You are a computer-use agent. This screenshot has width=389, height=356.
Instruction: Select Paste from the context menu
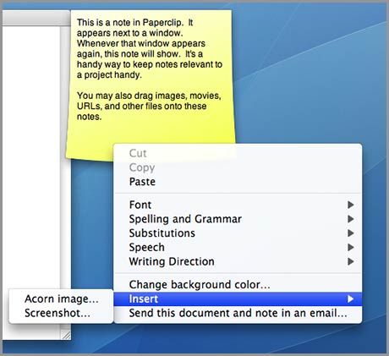pos(238,182)
